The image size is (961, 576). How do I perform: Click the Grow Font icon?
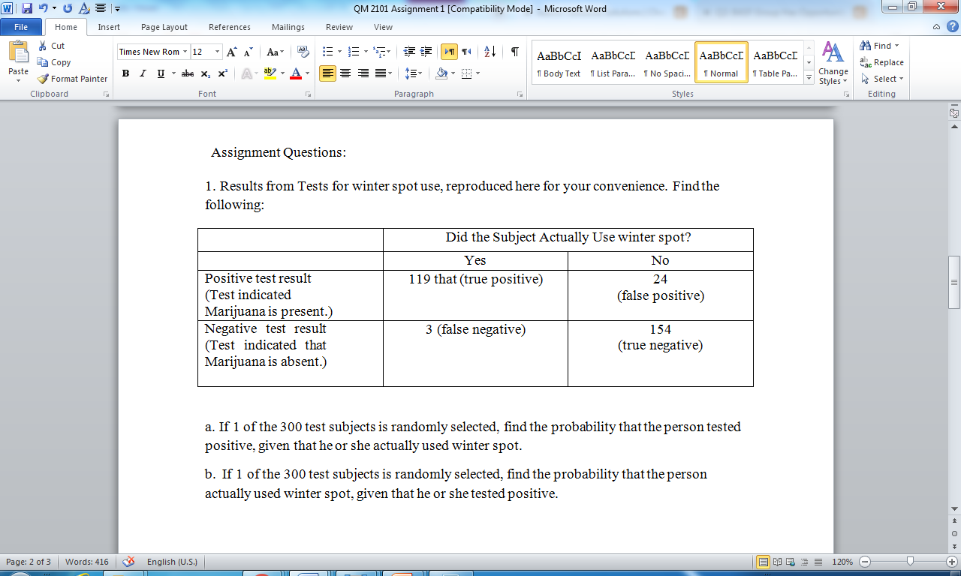tap(232, 52)
